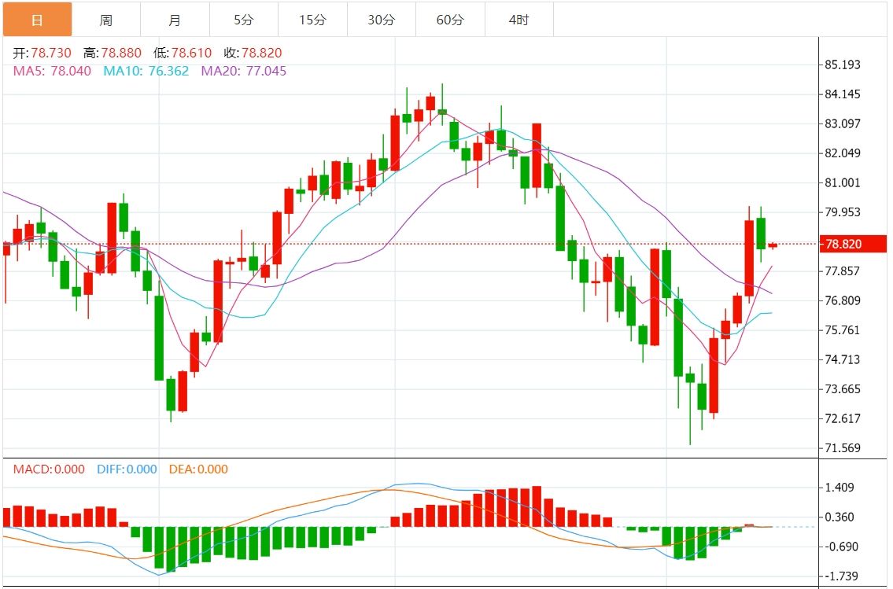This screenshot has width=893, height=589.
Task: Click the DIFF: 0.000 indicator label
Action: 127,469
